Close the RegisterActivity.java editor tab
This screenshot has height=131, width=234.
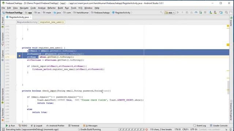[30, 17]
